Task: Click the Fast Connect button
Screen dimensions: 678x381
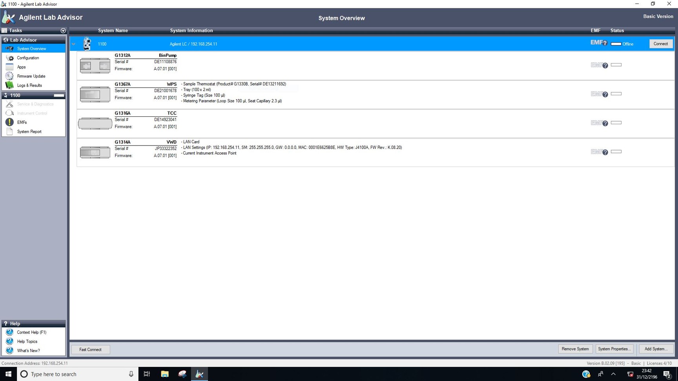Action: (90, 350)
